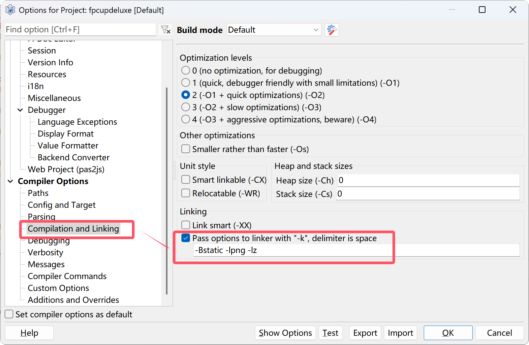The image size is (529, 345).
Task: Open the Build mode dropdown
Action: pos(274,30)
